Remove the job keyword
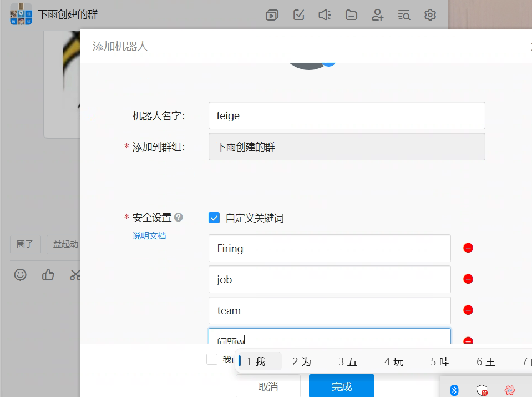This screenshot has width=532, height=397. point(468,279)
